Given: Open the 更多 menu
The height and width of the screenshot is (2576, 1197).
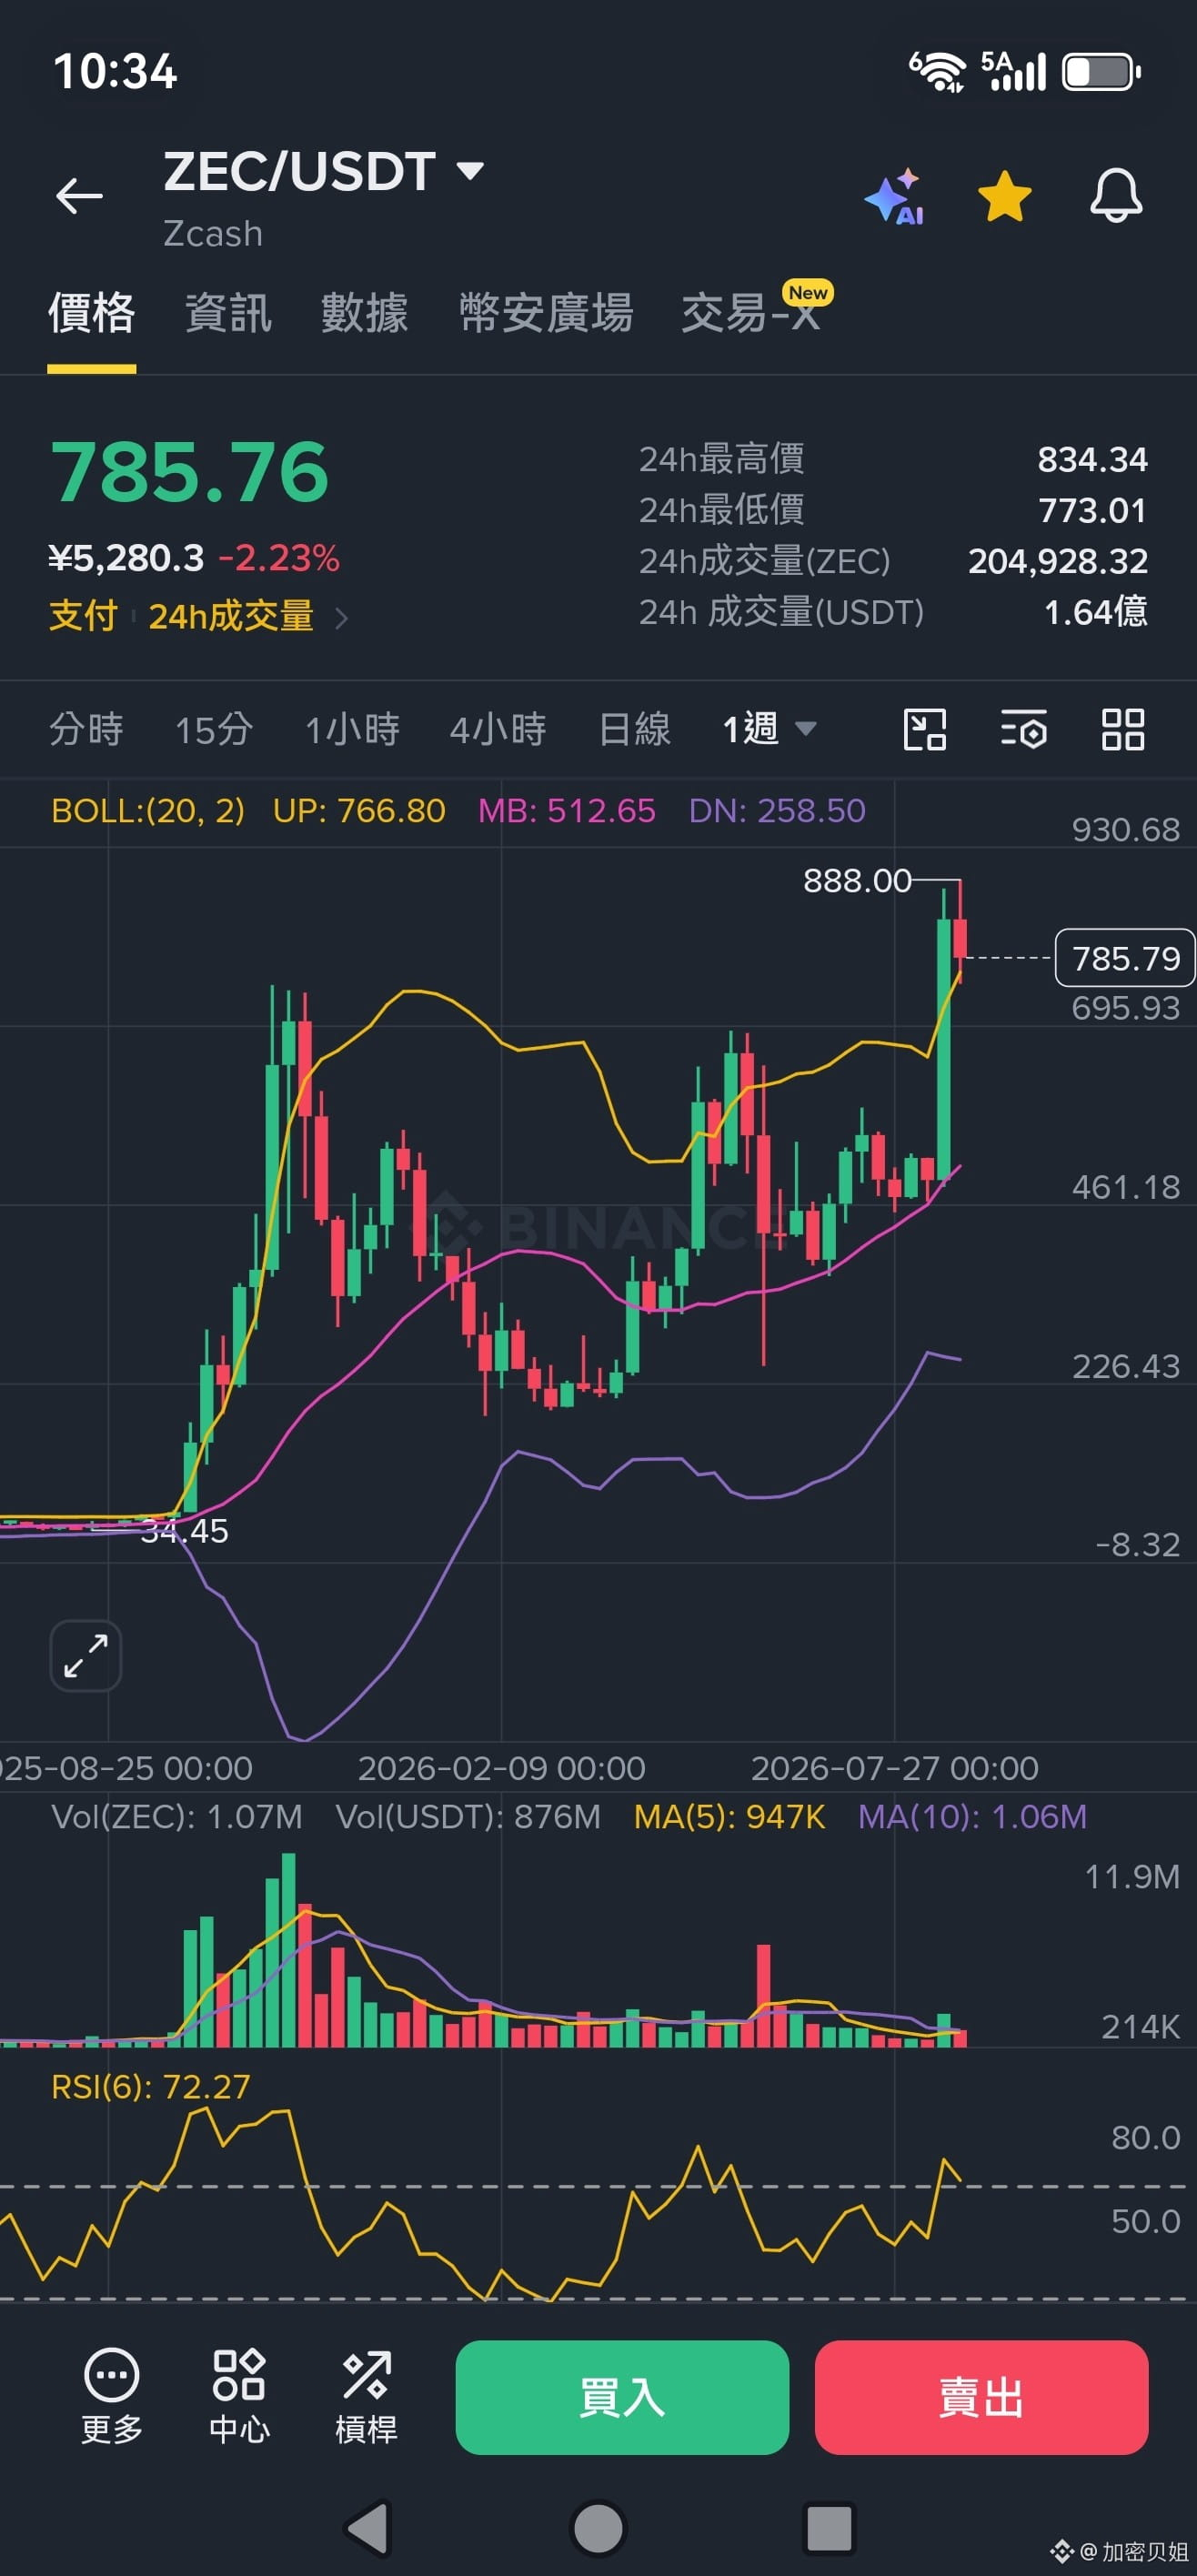Looking at the screenshot, I should click(x=112, y=2396).
